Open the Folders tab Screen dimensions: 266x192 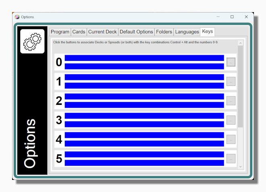click(x=164, y=32)
